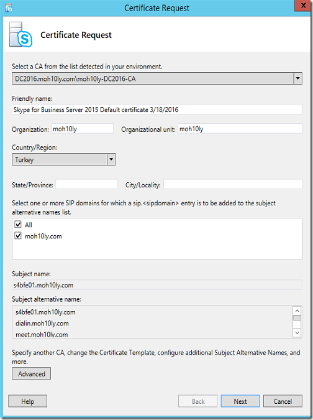Click the Skype server header icon
Screen dimensions: 313x420
point(20,35)
